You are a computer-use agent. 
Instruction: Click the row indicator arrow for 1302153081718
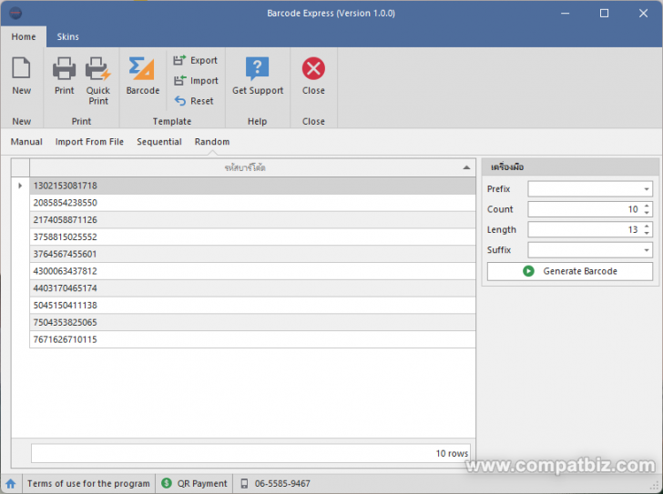20,186
